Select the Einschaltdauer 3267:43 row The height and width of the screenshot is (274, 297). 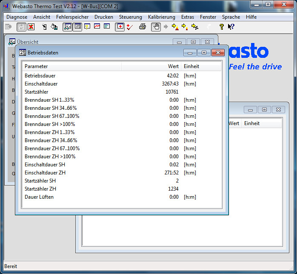pyautogui.click(x=122, y=84)
